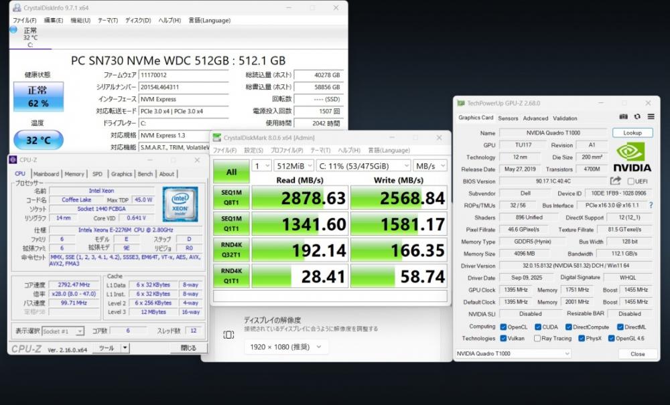Click the BIOS export share icon
The width and height of the screenshot is (670, 405).
point(616,181)
